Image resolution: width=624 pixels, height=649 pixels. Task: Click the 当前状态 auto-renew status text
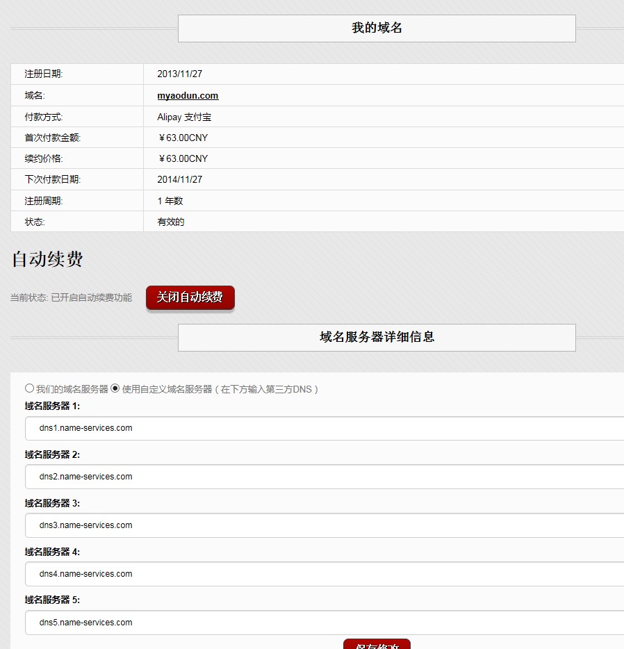[71, 298]
